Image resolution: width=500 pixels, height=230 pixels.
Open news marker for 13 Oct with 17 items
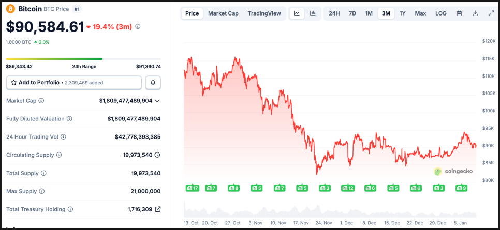[x=193, y=188]
